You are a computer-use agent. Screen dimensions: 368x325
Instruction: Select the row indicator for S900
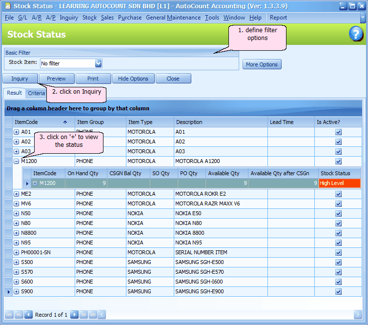[x=9, y=292]
